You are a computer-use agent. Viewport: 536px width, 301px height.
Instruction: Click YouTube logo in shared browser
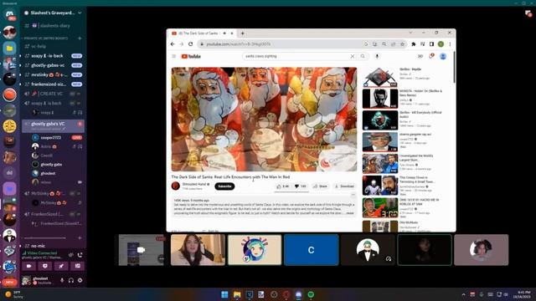click(x=191, y=56)
